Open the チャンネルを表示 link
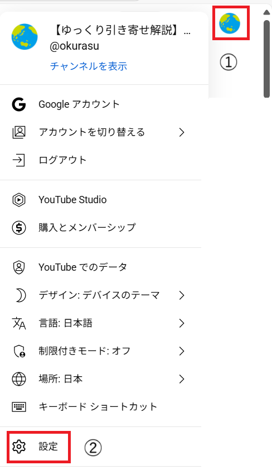 pos(89,66)
